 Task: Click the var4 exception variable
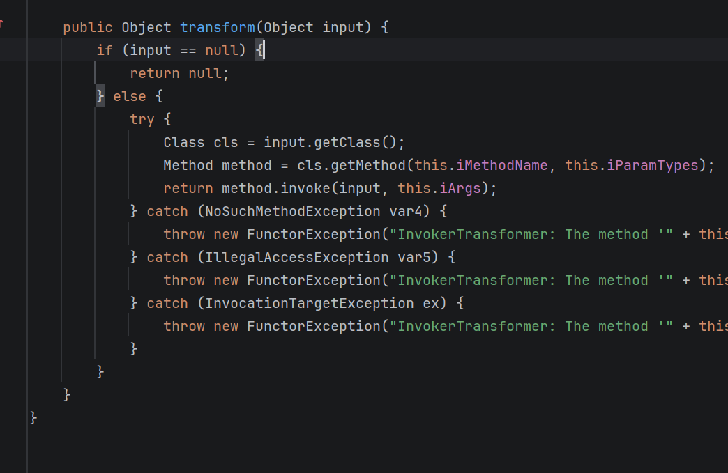coord(406,212)
